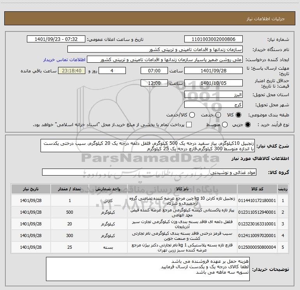Click the date 1401/09/28 in the ginger row

(x=31, y=200)
